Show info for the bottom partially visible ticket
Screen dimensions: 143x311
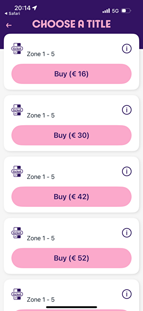point(127,294)
